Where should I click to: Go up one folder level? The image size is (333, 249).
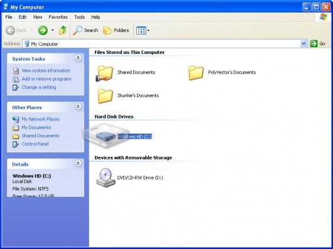[63, 31]
